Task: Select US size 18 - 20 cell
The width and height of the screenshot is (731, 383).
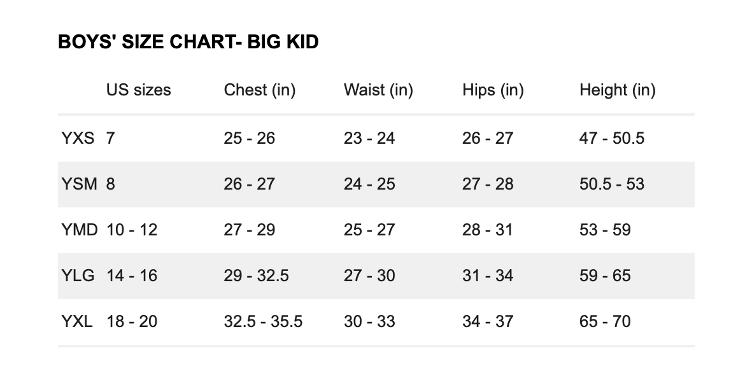Action: 132,321
